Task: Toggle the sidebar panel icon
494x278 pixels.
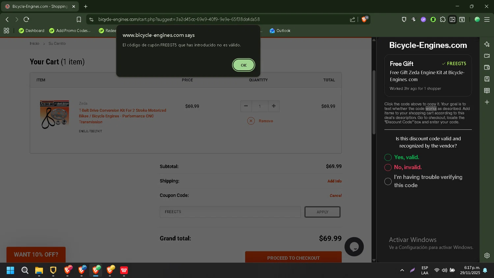Action: click(453, 19)
